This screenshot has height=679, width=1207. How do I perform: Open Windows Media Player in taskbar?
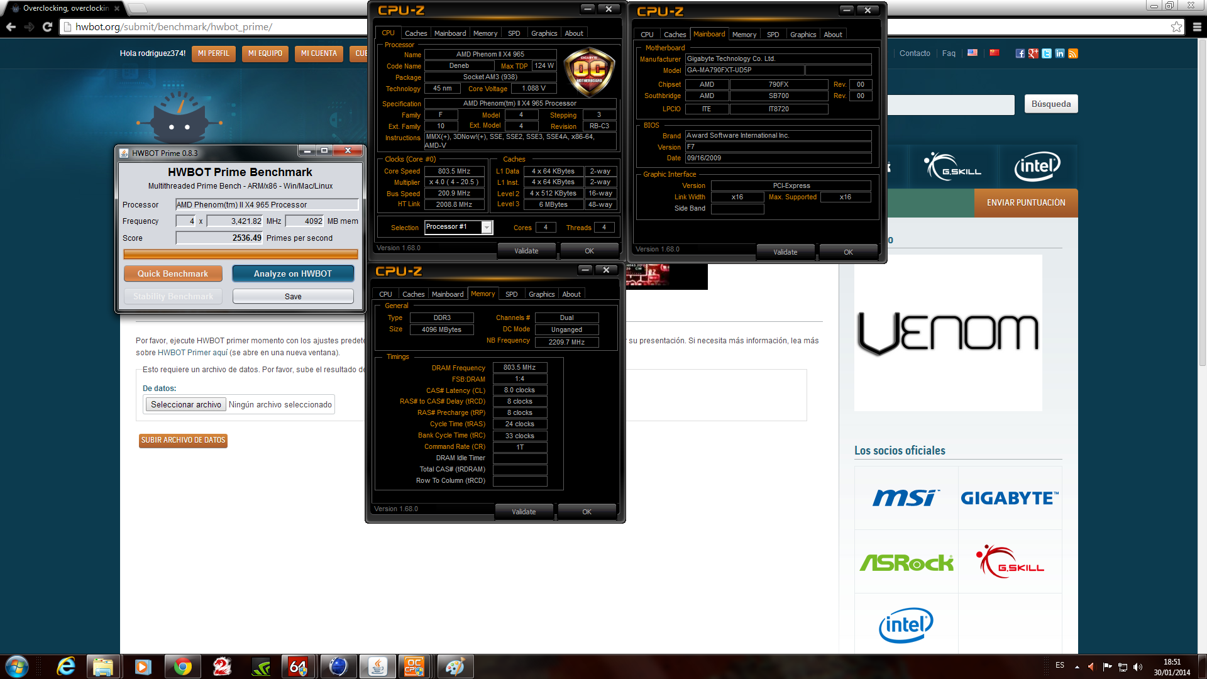pos(143,666)
